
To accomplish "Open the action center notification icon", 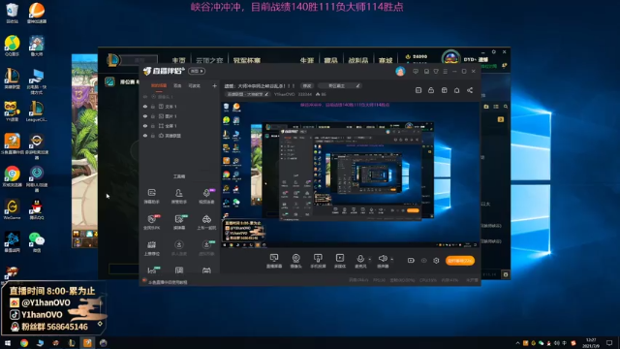I will (x=609, y=342).
